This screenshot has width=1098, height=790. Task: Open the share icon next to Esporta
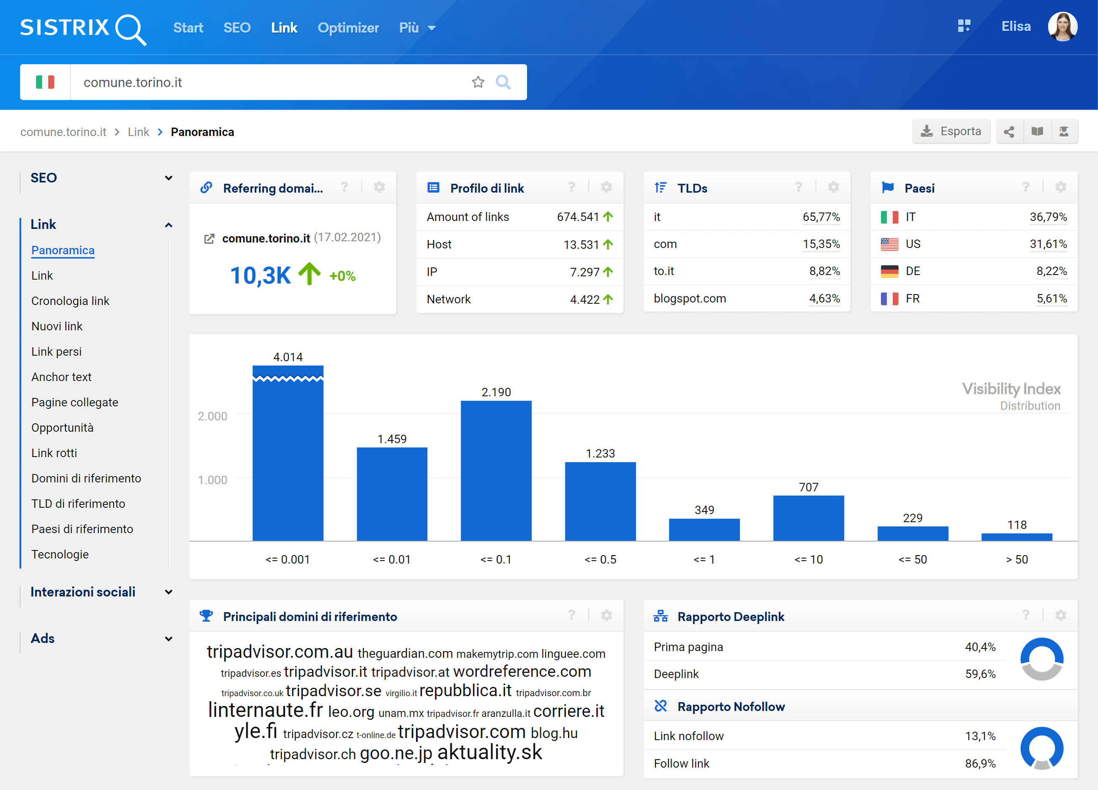pos(1009,132)
